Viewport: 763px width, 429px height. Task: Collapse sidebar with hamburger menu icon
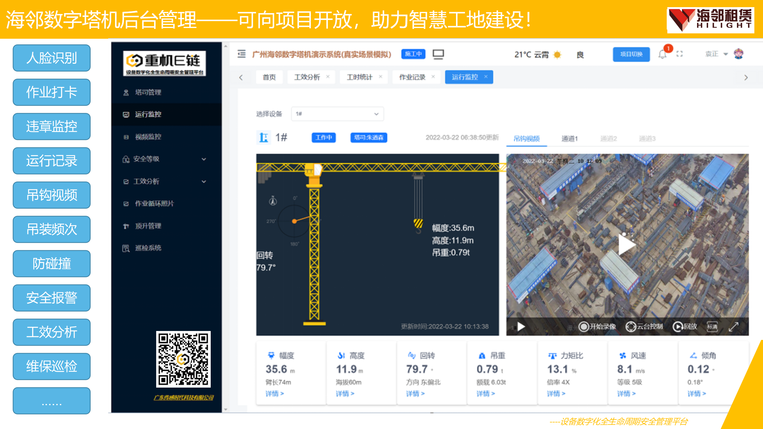[x=241, y=54]
